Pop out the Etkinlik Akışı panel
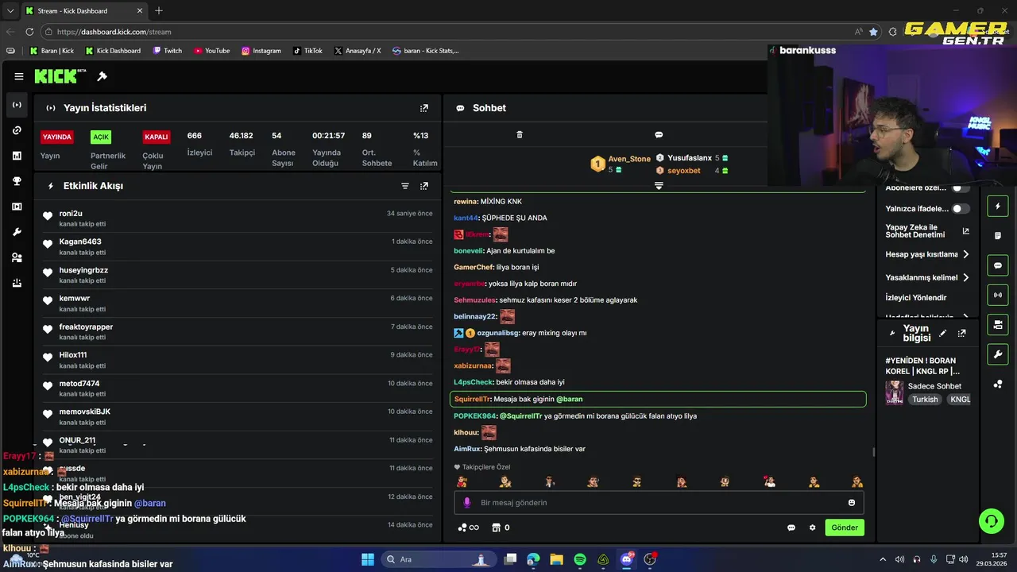The width and height of the screenshot is (1017, 572). tap(424, 186)
